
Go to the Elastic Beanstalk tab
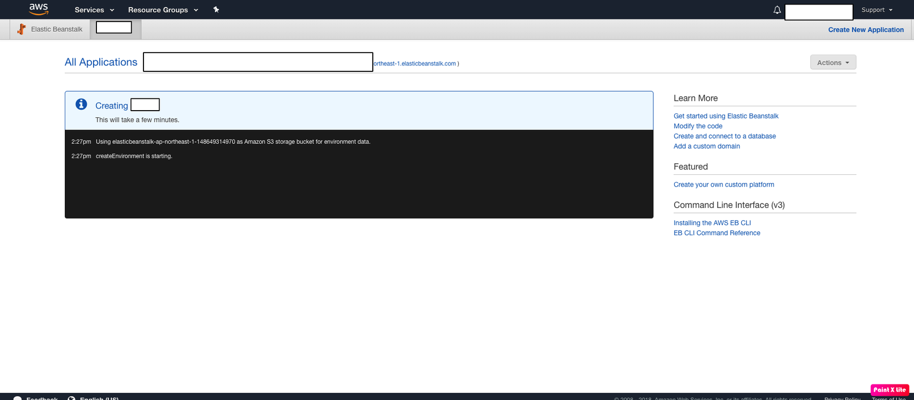50,29
